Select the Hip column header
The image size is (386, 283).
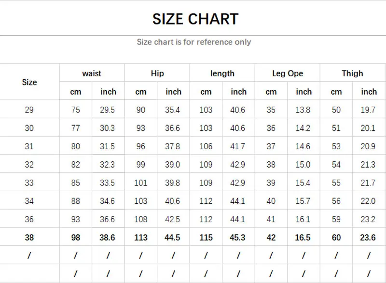pos(157,73)
